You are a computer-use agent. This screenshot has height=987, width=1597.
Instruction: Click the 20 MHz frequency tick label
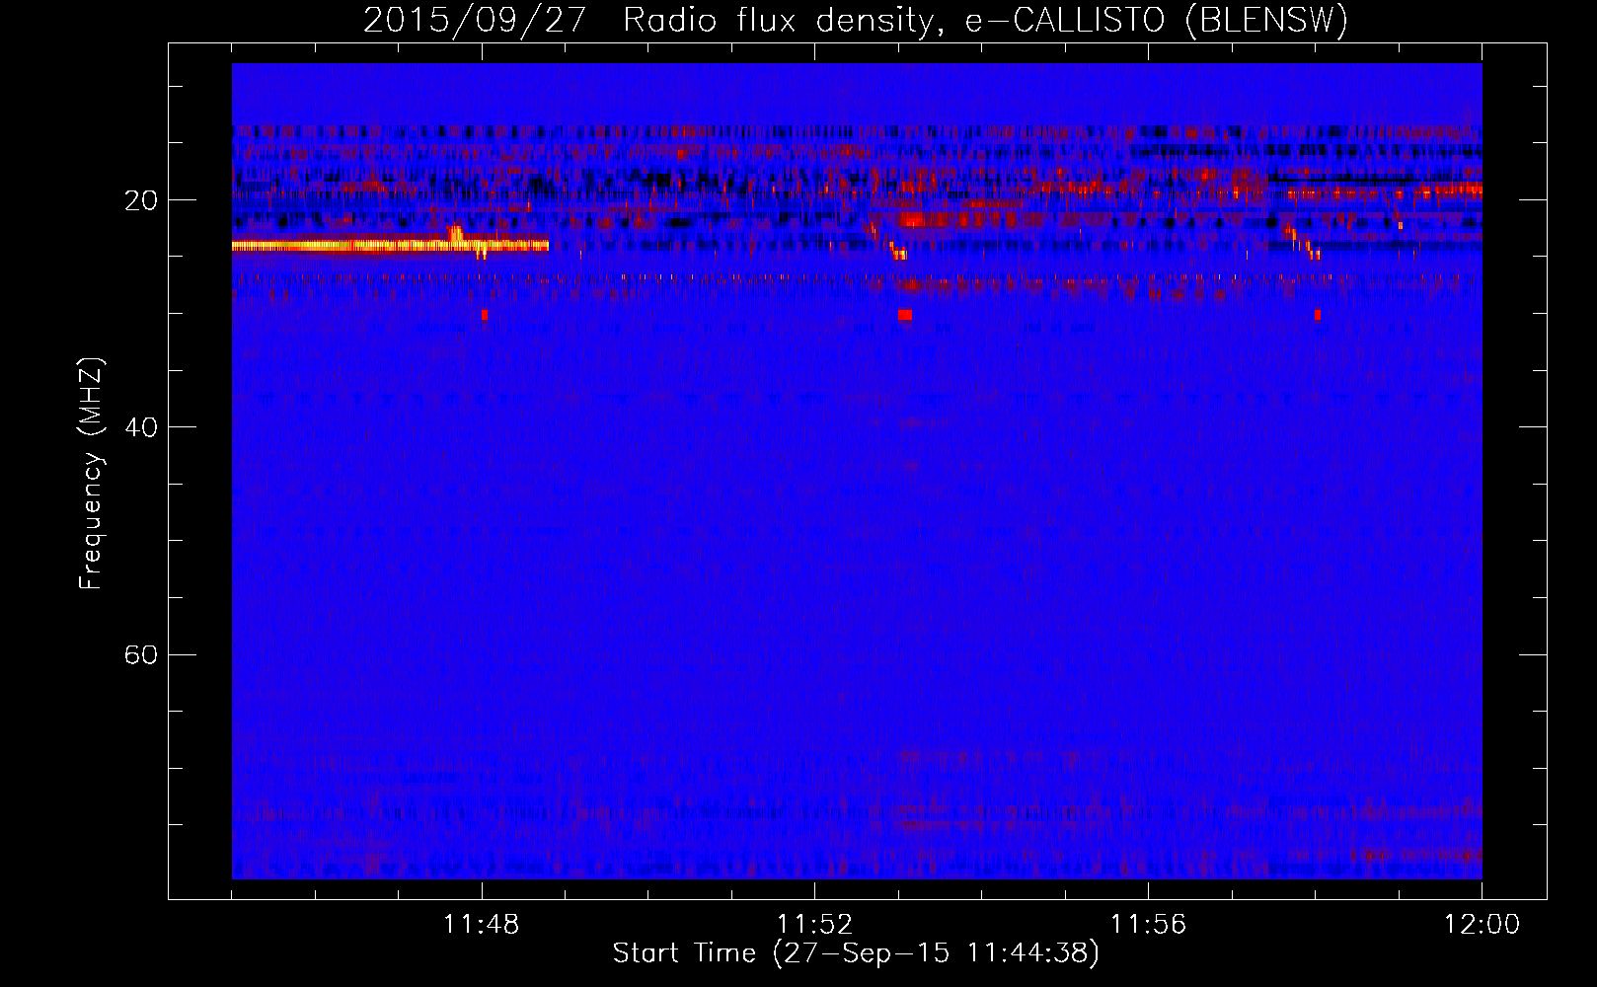(x=141, y=200)
